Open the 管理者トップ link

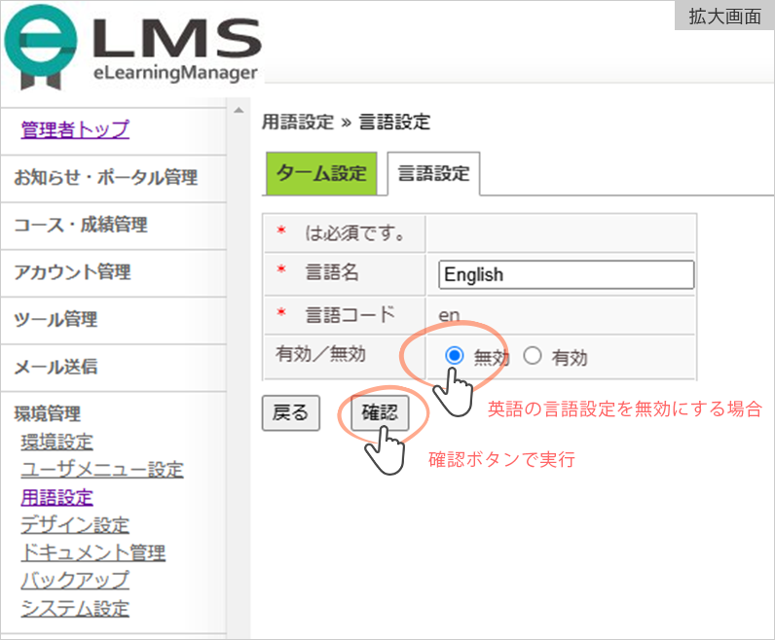(75, 130)
